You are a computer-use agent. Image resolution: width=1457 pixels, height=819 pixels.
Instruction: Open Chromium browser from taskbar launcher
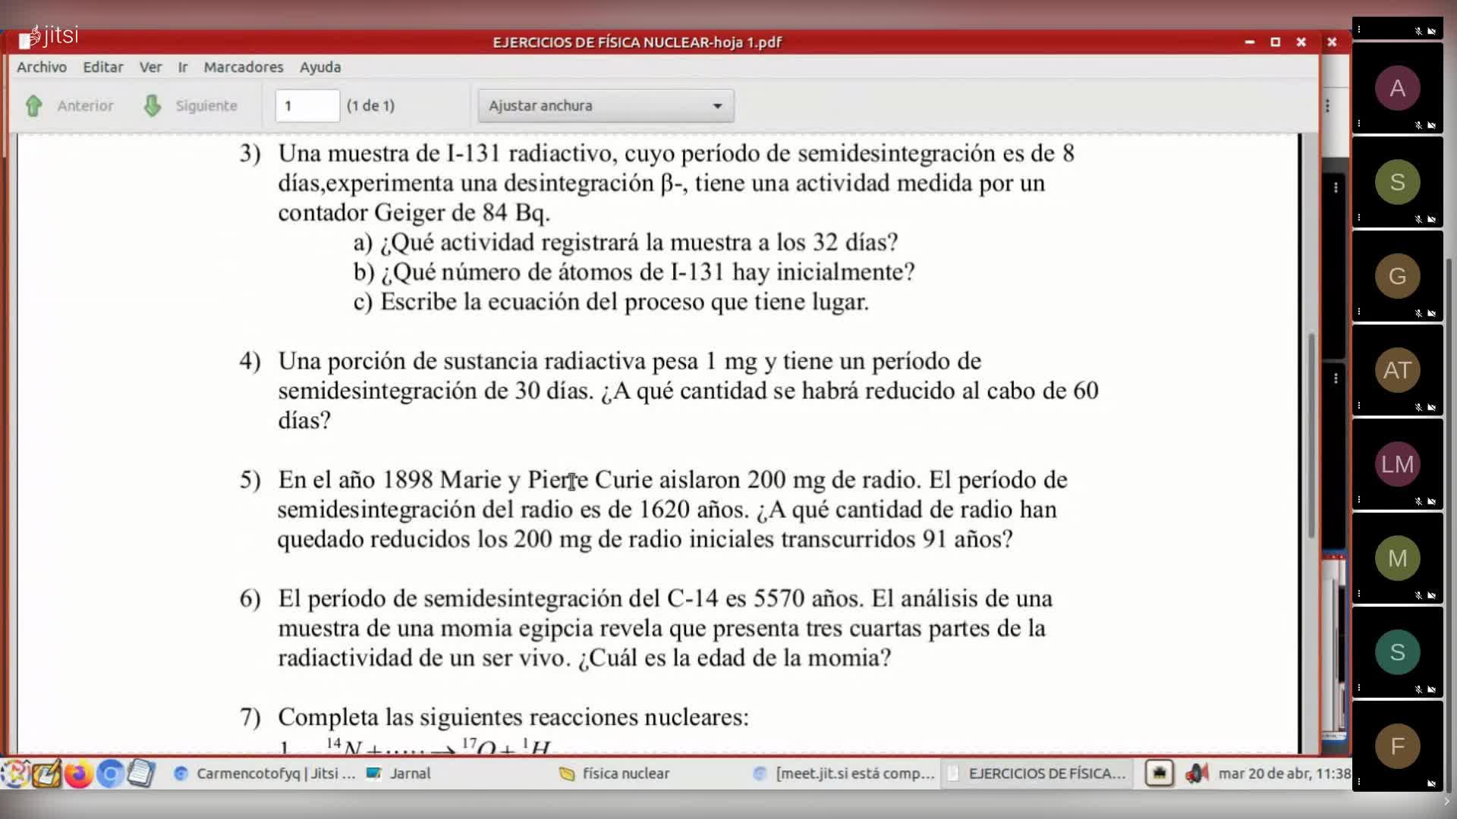tap(110, 773)
